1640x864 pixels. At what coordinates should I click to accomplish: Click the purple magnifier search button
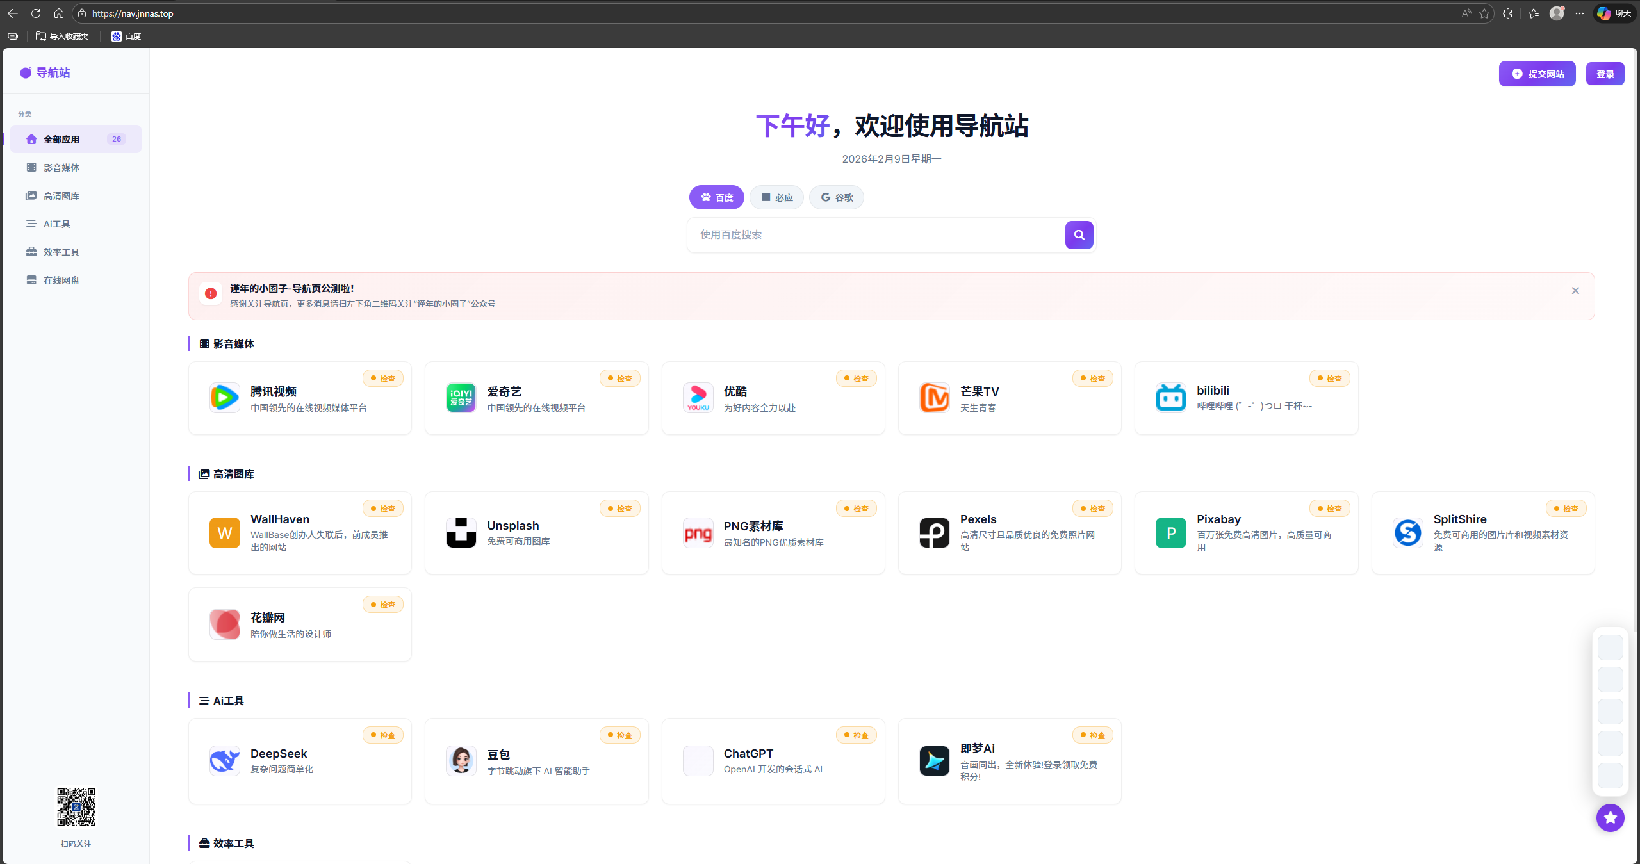tap(1079, 235)
